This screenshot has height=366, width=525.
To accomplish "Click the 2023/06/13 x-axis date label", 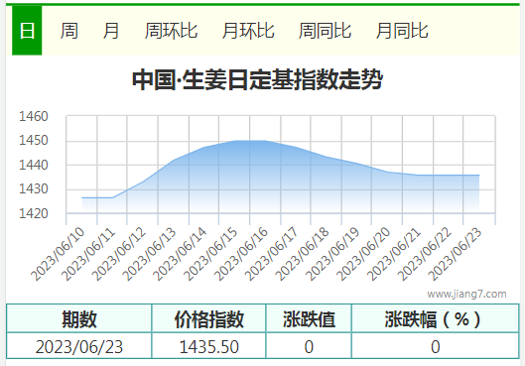I will tap(150, 254).
